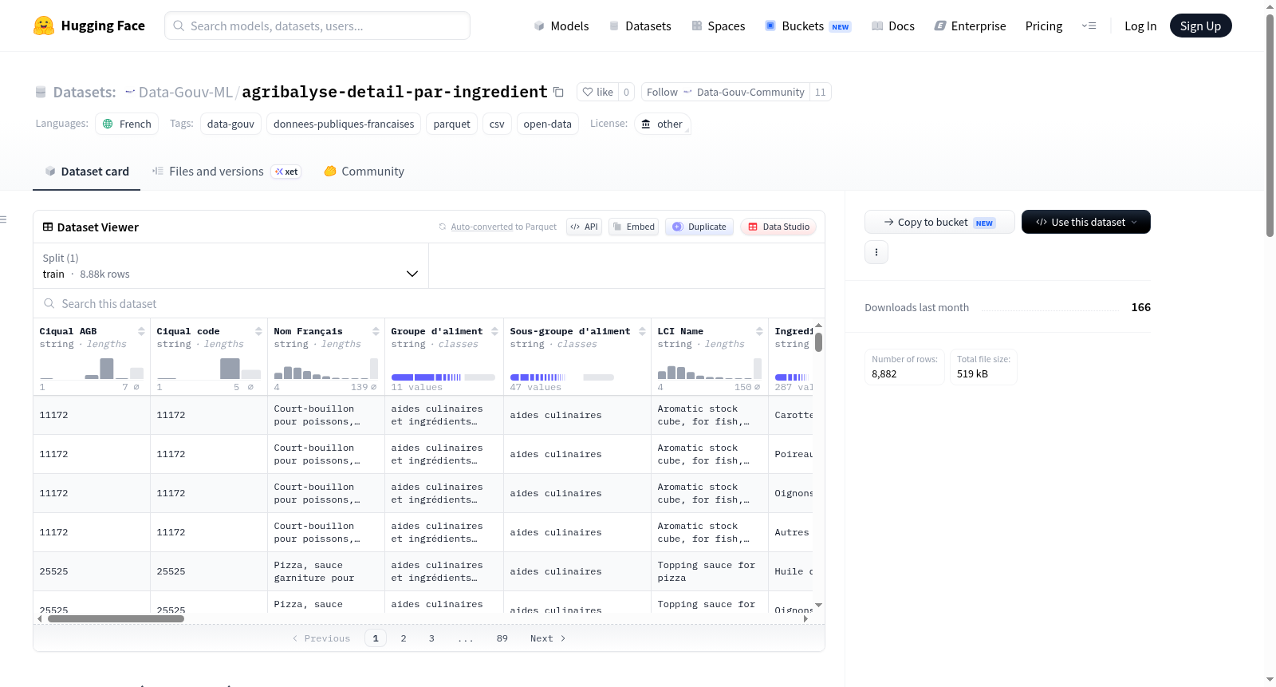Switch to the Dataset card tab
The image size is (1276, 687).
[x=86, y=171]
